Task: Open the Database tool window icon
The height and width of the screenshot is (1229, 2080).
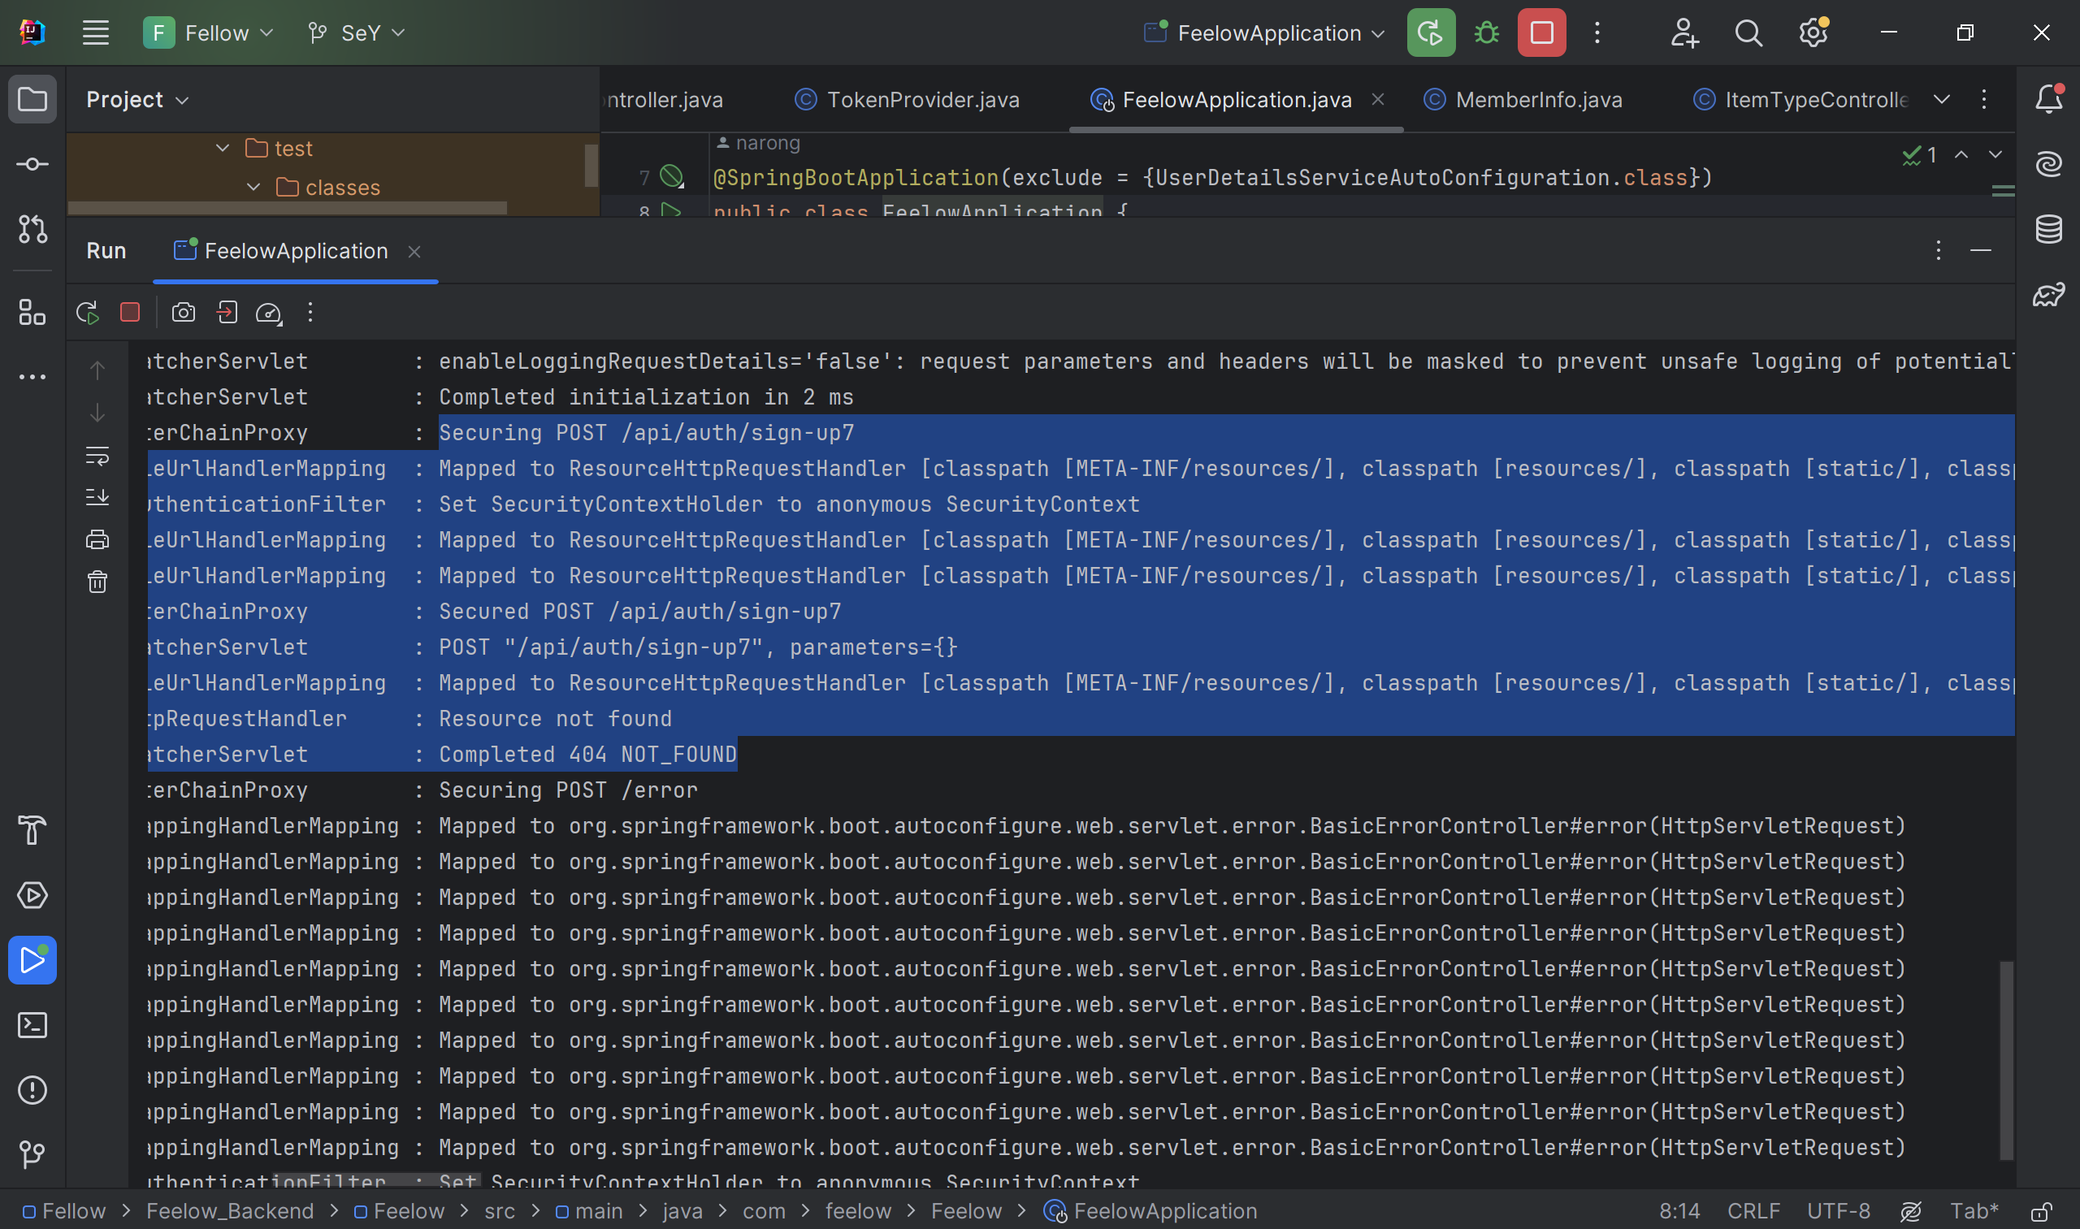Action: [x=2048, y=229]
